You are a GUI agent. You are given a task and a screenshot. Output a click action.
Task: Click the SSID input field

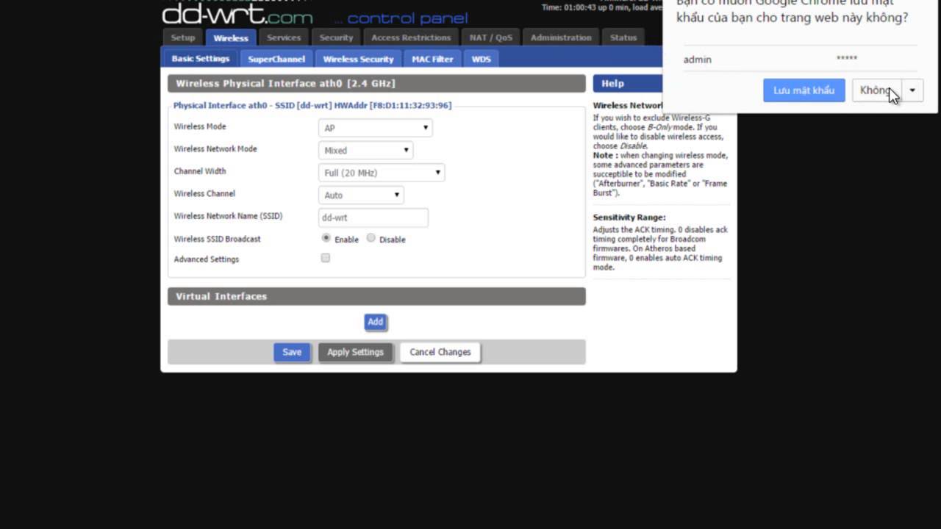tap(373, 217)
